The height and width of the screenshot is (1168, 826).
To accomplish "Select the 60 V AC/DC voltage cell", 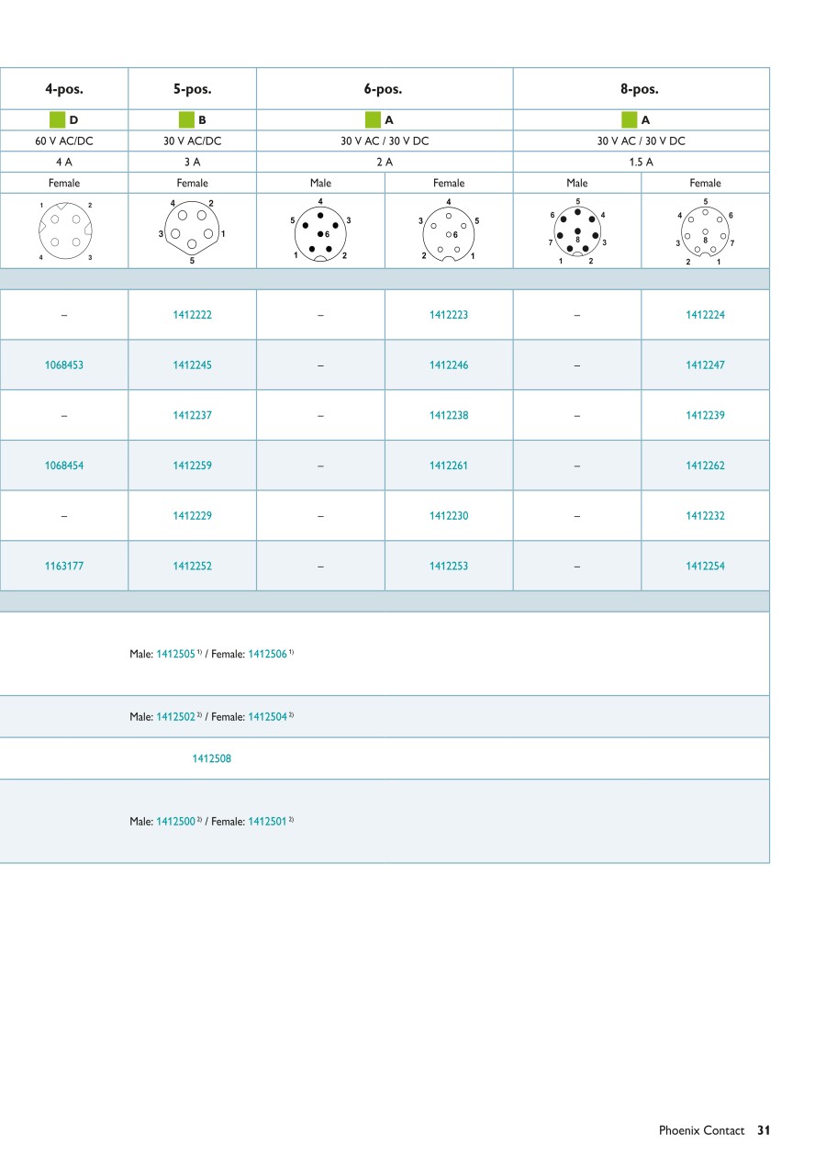I will pyautogui.click(x=64, y=141).
